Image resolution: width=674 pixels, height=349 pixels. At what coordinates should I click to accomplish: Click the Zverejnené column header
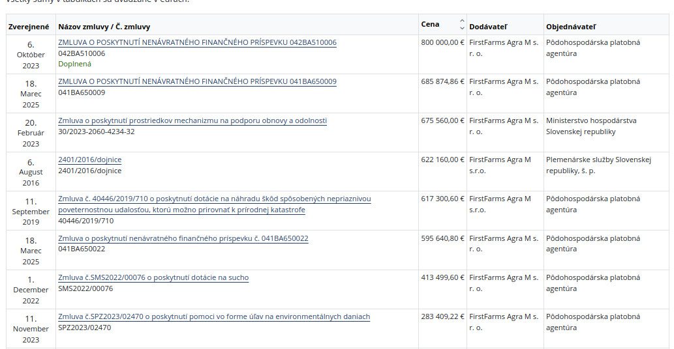28,27
